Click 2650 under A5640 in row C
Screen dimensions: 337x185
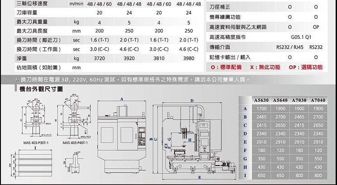(280, 125)
